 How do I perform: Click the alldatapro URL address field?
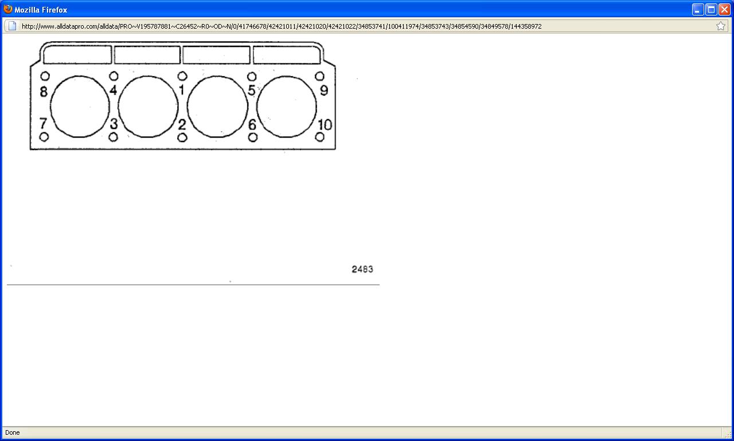click(367, 26)
